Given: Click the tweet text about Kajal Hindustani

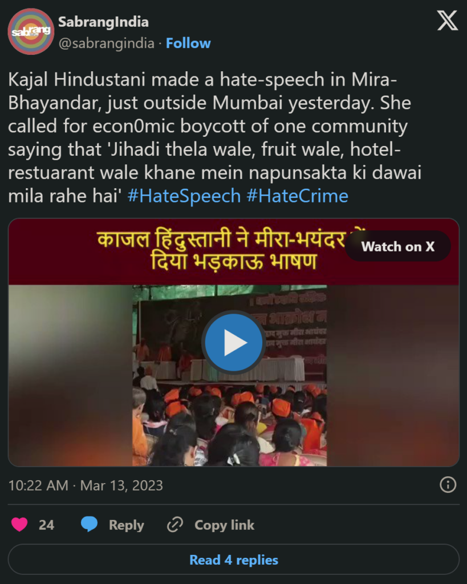Looking at the screenshot, I should point(215,138).
